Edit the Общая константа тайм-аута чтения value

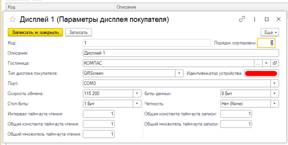(99, 124)
